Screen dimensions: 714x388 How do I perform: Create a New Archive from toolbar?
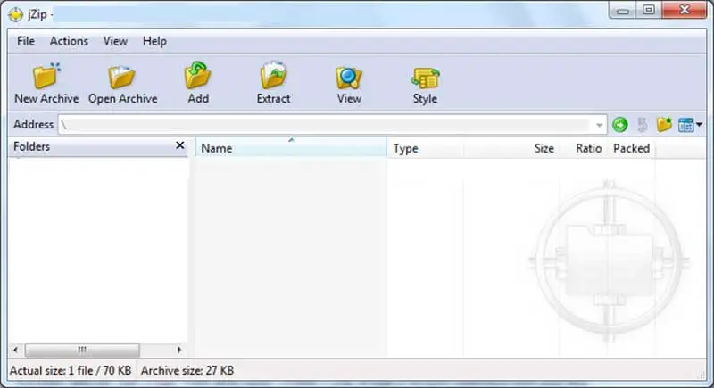pos(46,84)
